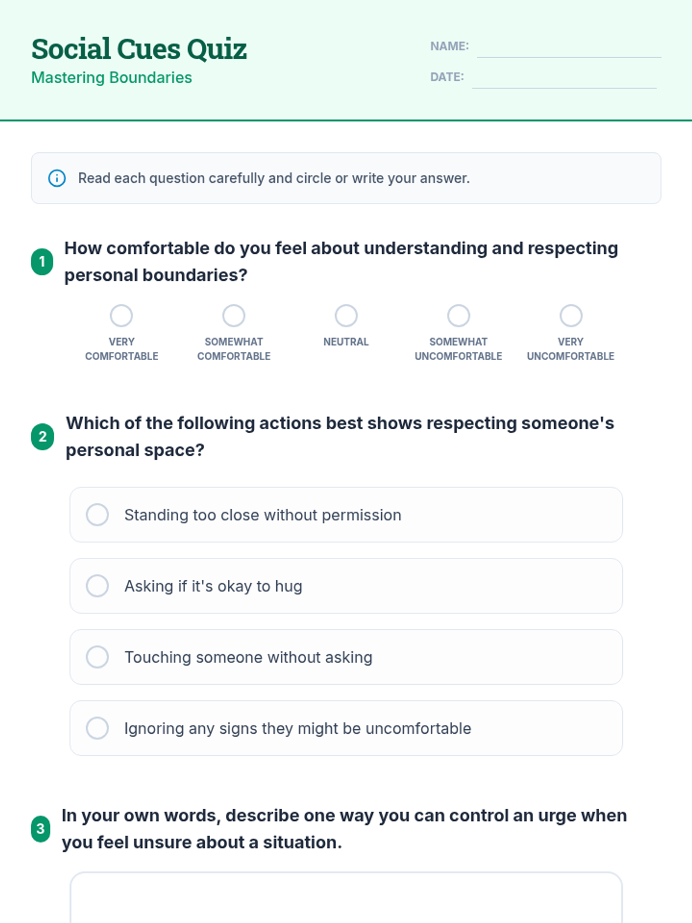This screenshot has width=692, height=923.
Task: Select the Somewhat Comfortable radio button
Action: 234,316
